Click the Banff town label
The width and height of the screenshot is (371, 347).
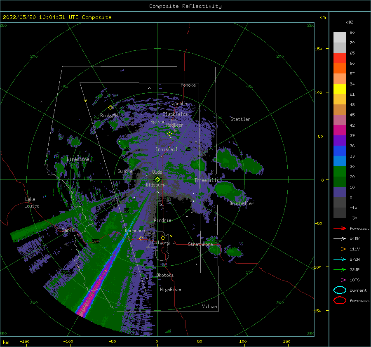point(68,230)
